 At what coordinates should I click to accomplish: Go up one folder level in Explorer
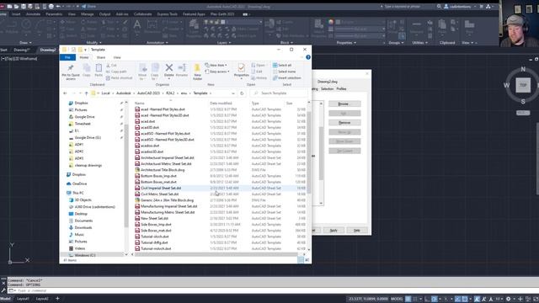pyautogui.click(x=86, y=93)
